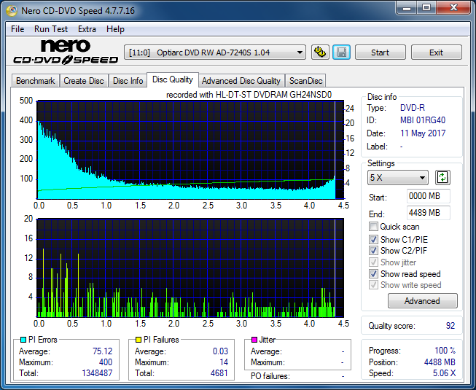Toggle Show write speed checkbox
This screenshot has width=476, height=390.
click(x=373, y=285)
